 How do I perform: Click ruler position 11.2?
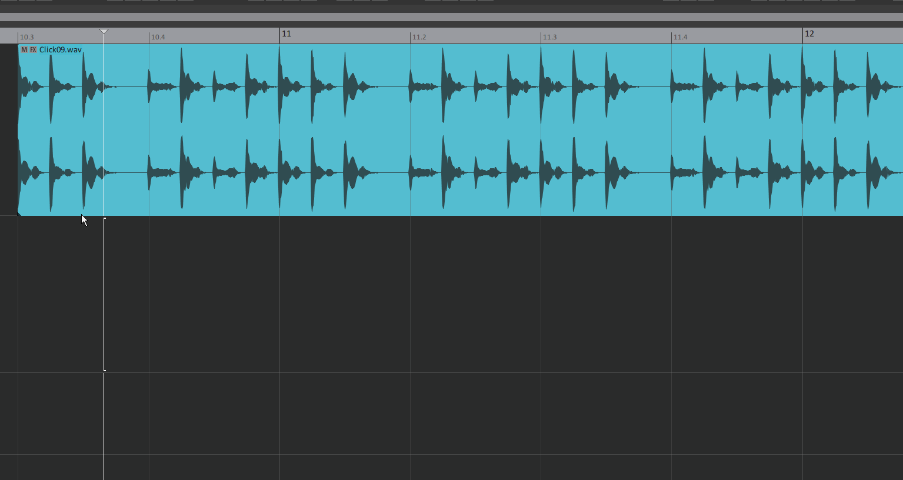point(419,37)
